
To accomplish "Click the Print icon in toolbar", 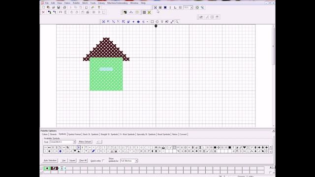I will click(x=64, y=7).
